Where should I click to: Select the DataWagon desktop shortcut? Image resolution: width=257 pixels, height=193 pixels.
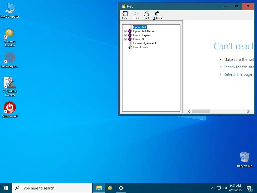pyautogui.click(x=10, y=60)
